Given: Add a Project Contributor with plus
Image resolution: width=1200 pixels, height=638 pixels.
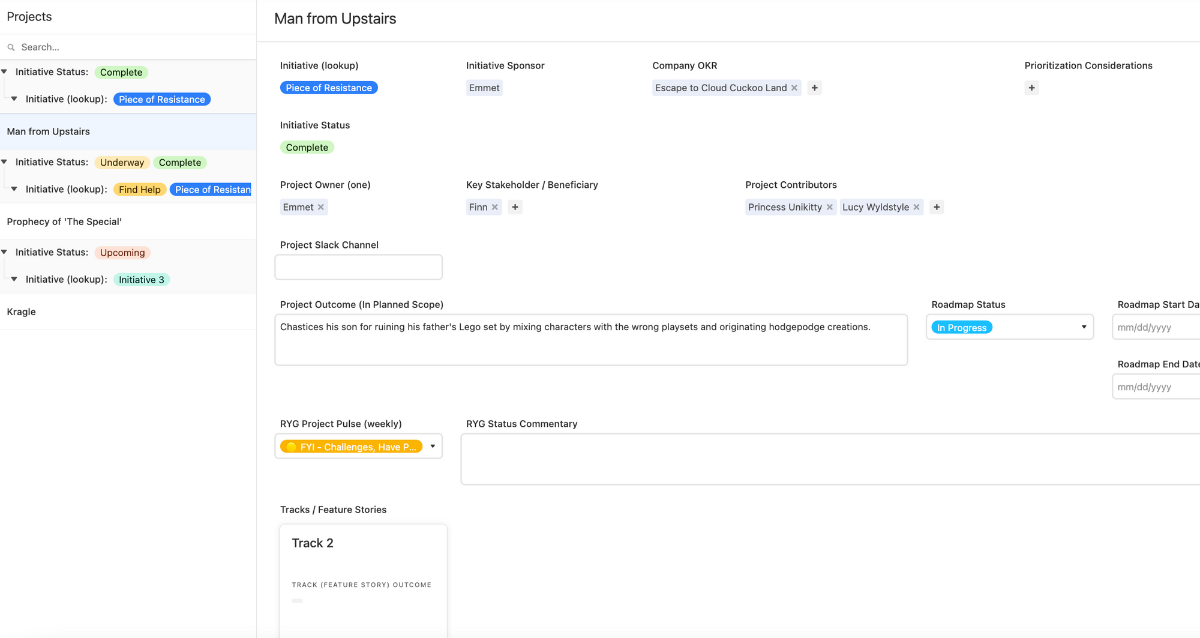Looking at the screenshot, I should click(x=937, y=207).
